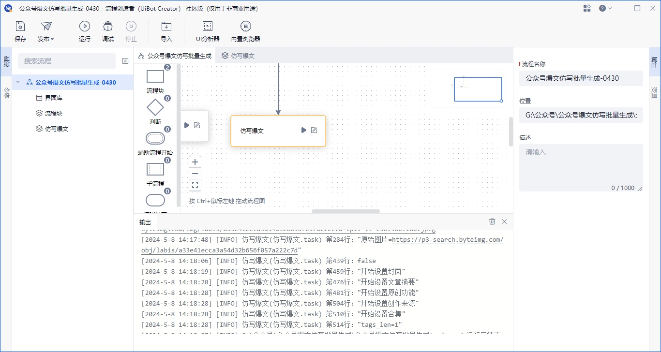Switch to the 仿写爆文 editor tab
Image resolution: width=661 pixels, height=352 pixels.
238,56
